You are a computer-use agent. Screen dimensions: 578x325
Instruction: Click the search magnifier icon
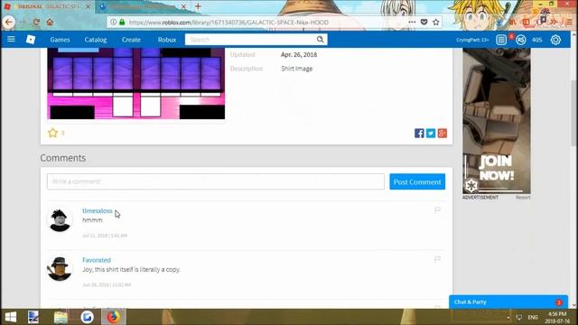tap(320, 40)
